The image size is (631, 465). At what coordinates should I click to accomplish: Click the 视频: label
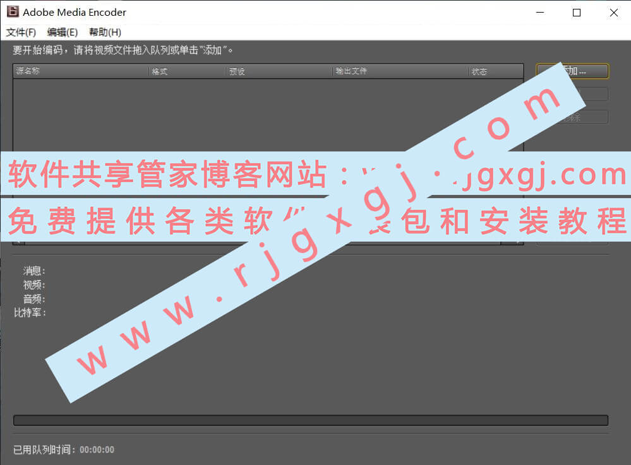(x=34, y=285)
